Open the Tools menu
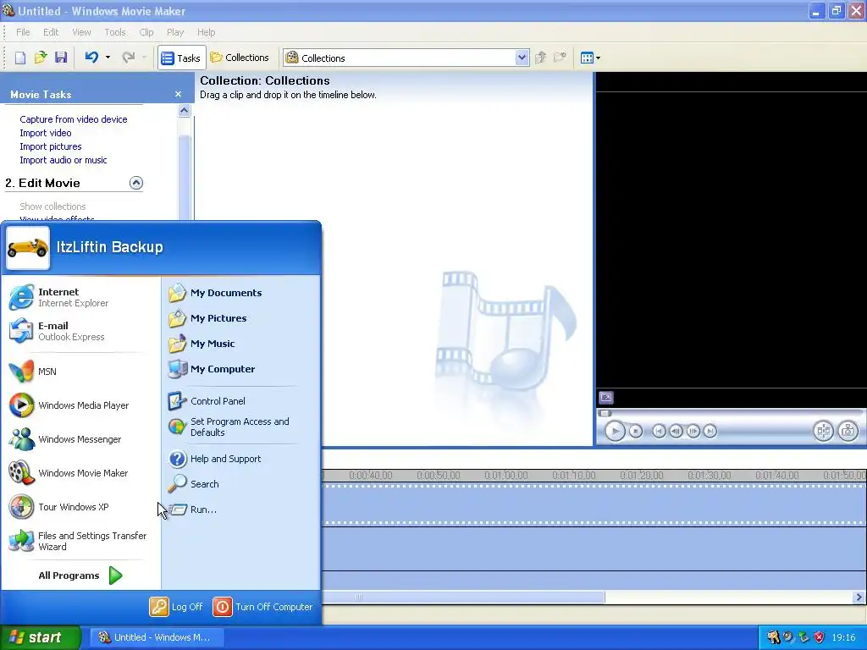Viewport: 867px width, 650px height. [x=115, y=32]
